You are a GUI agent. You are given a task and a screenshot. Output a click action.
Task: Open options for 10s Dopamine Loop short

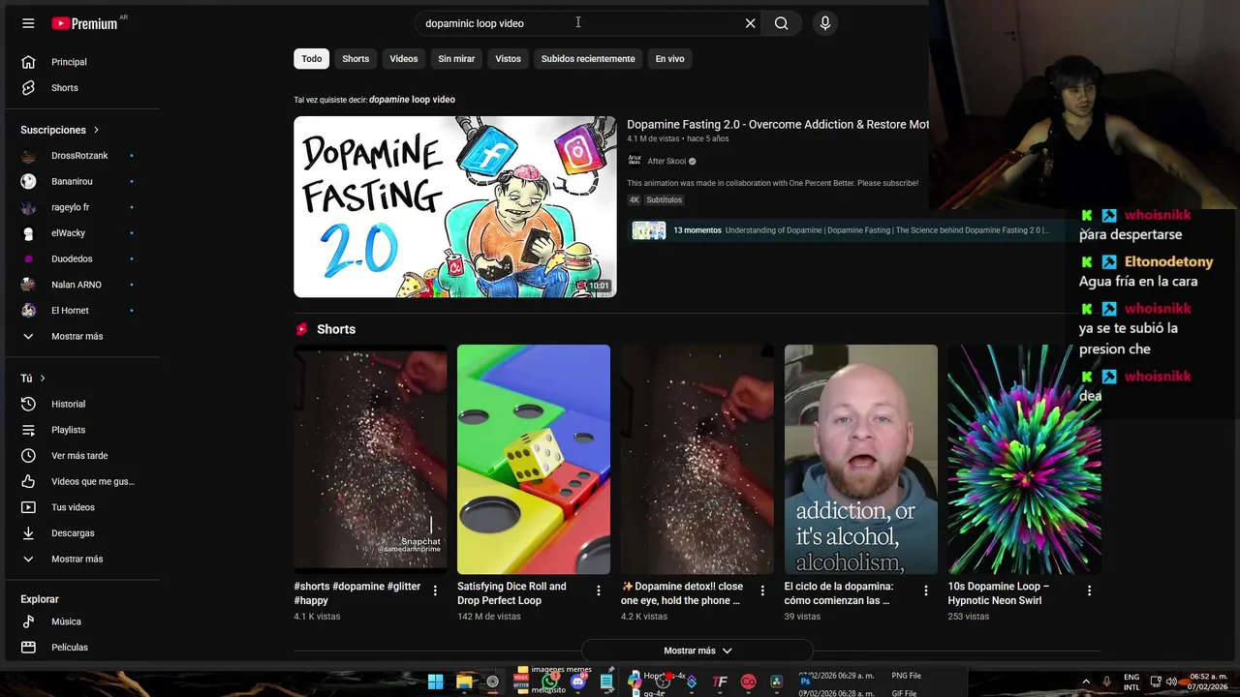[1089, 591]
